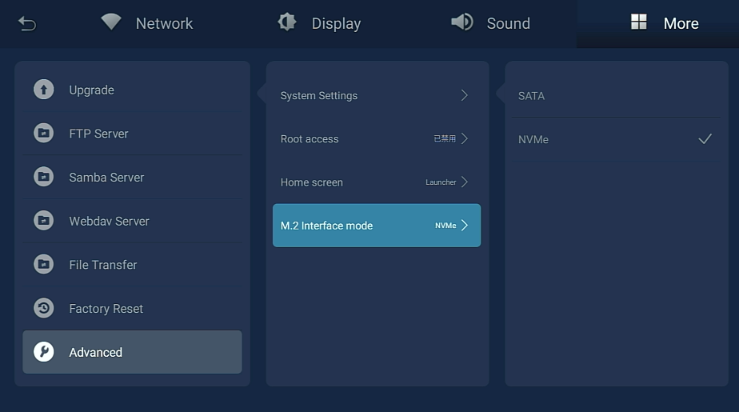Click the Factory Reset clock icon
The height and width of the screenshot is (412, 739).
coord(43,308)
